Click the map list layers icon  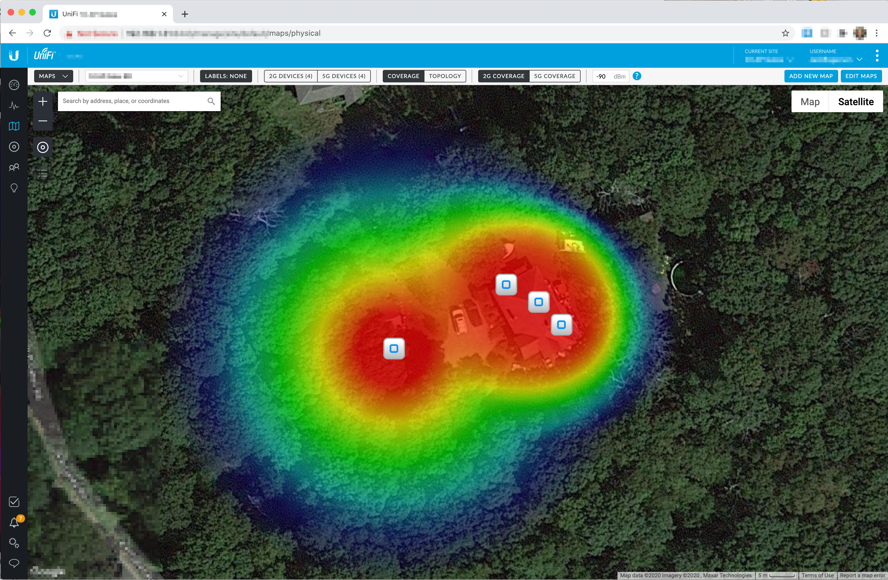tap(43, 174)
